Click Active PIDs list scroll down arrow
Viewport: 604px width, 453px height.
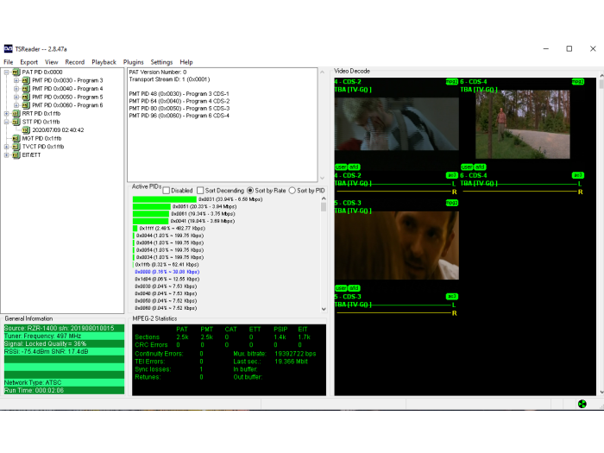click(x=324, y=309)
